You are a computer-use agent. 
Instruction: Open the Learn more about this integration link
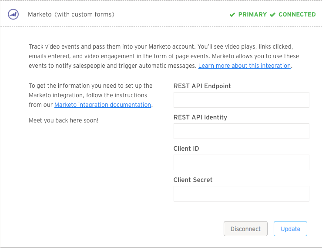pyautogui.click(x=245, y=66)
